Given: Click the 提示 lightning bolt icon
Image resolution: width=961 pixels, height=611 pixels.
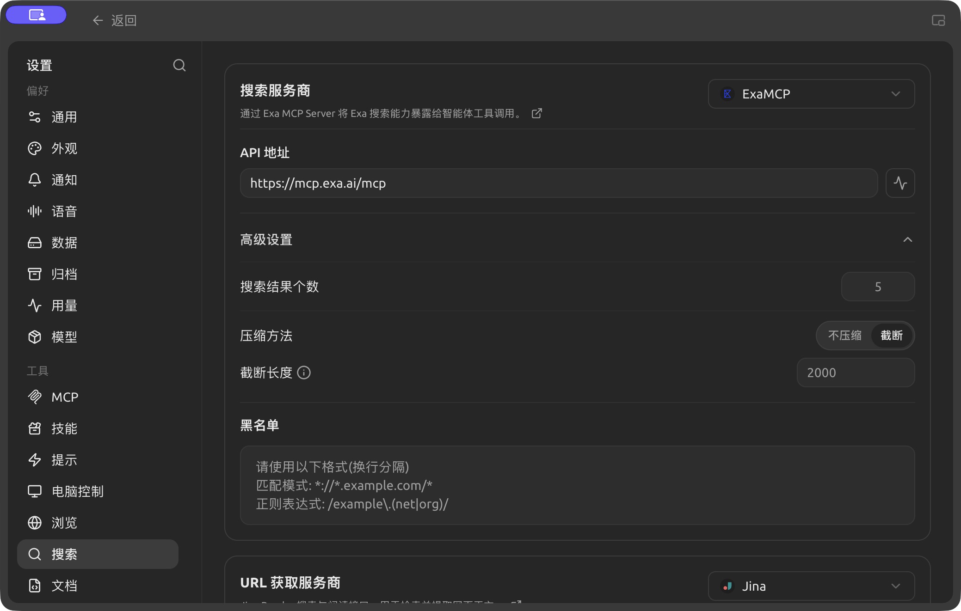Looking at the screenshot, I should [x=35, y=460].
